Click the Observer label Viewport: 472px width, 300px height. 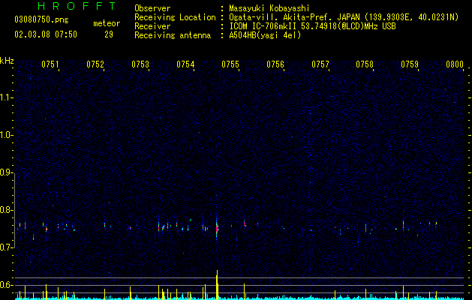[x=152, y=8]
